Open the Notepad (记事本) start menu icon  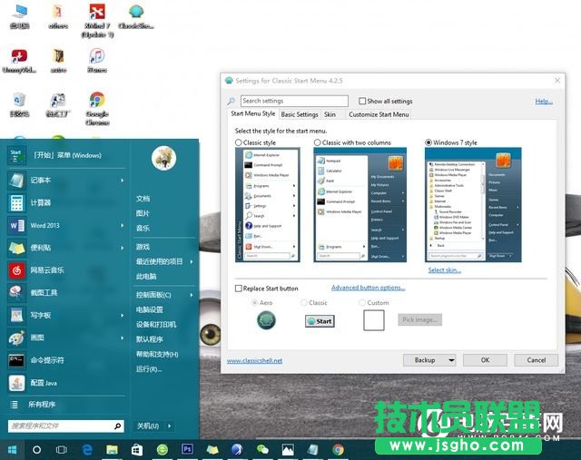(16, 181)
